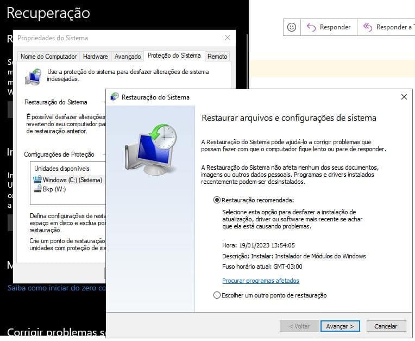This screenshot has height=341, width=415.
Task: Click the disabled Voltar button
Action: pos(299,326)
